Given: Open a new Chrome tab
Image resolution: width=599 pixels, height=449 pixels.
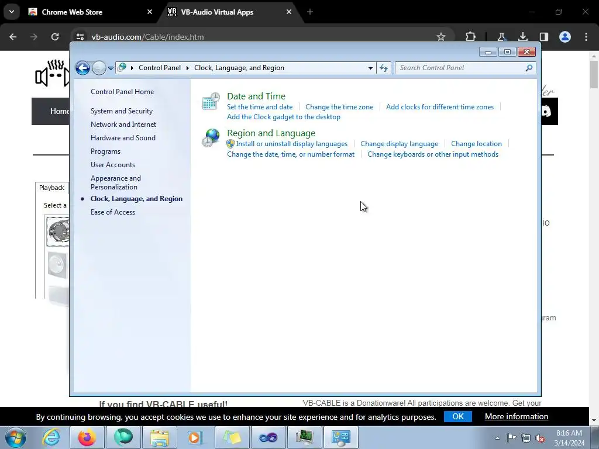Looking at the screenshot, I should tap(310, 12).
